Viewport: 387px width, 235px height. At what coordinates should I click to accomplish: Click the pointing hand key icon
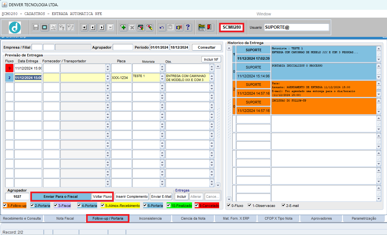[x=179, y=27]
